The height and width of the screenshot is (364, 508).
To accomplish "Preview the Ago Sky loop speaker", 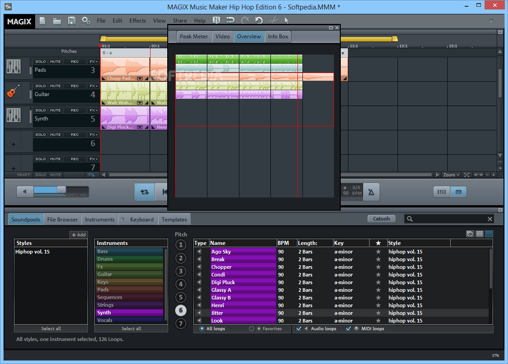I will (x=200, y=252).
